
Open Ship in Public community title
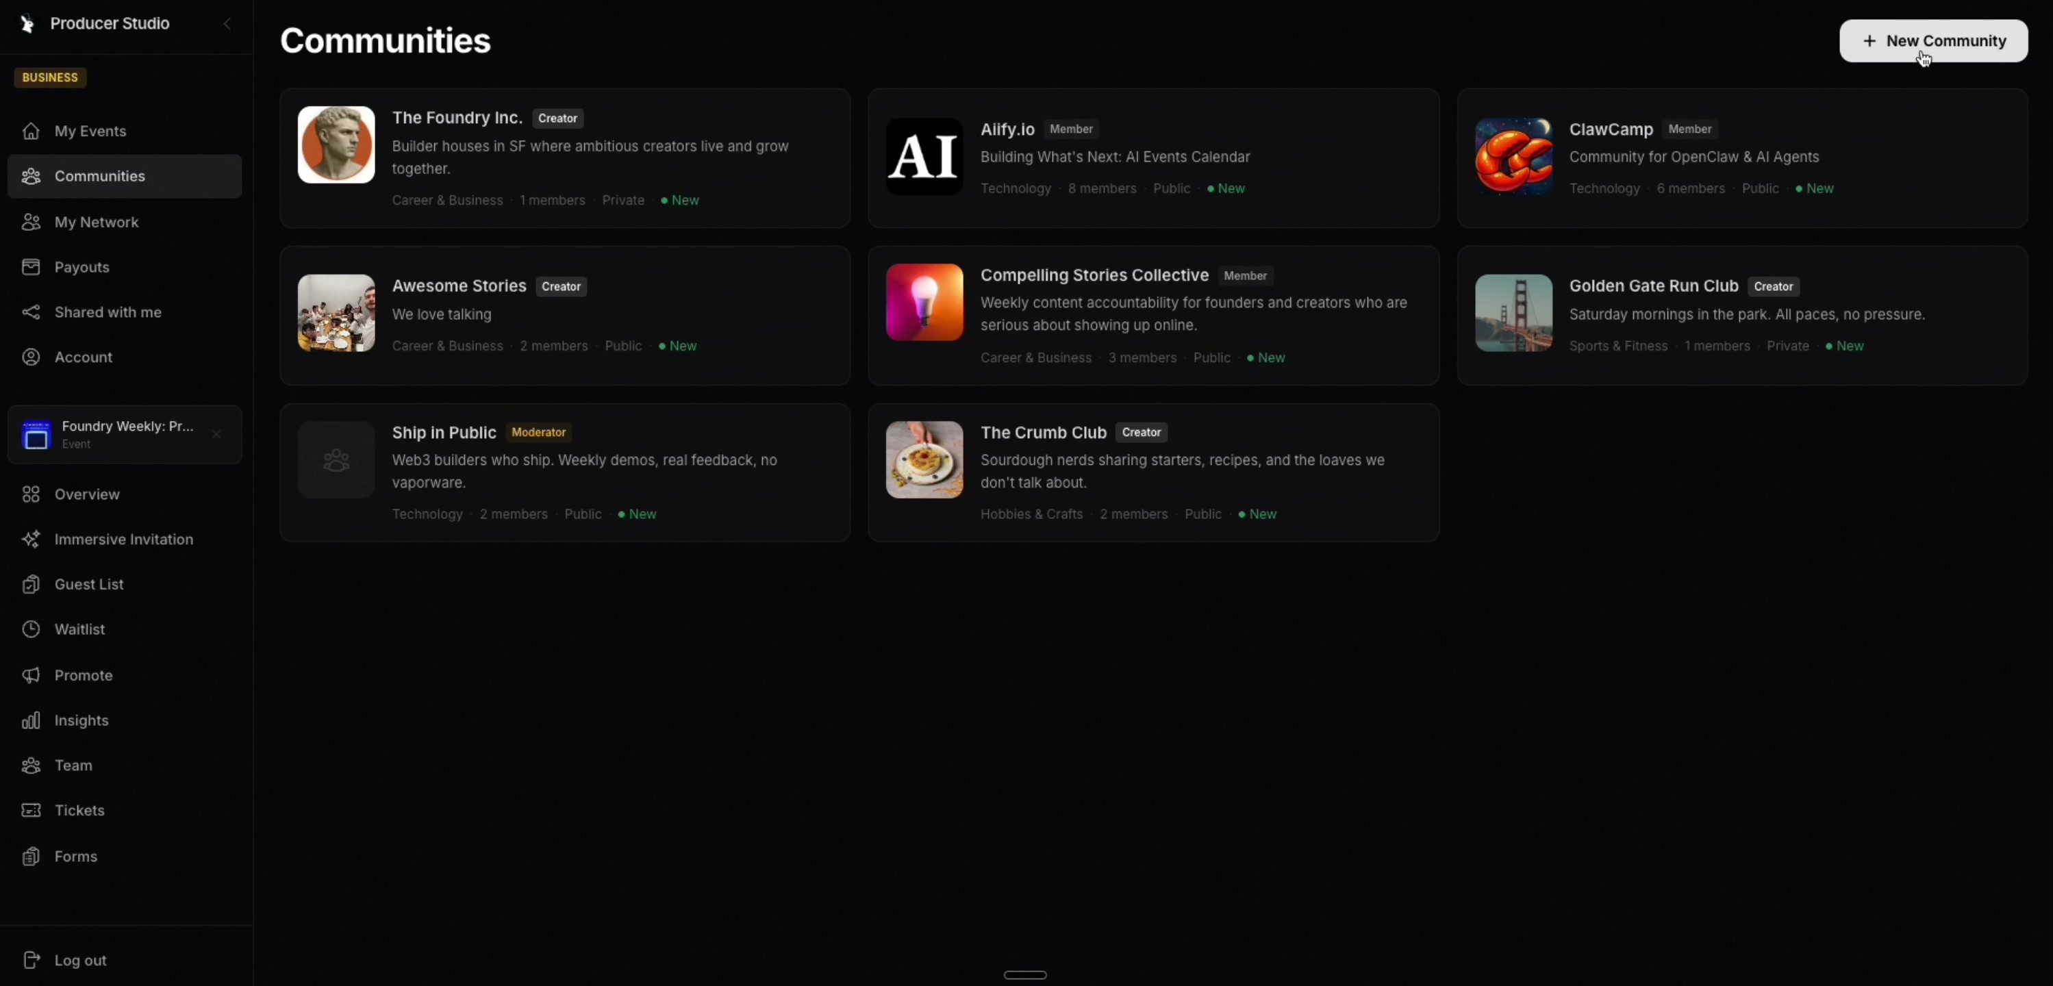click(x=444, y=432)
